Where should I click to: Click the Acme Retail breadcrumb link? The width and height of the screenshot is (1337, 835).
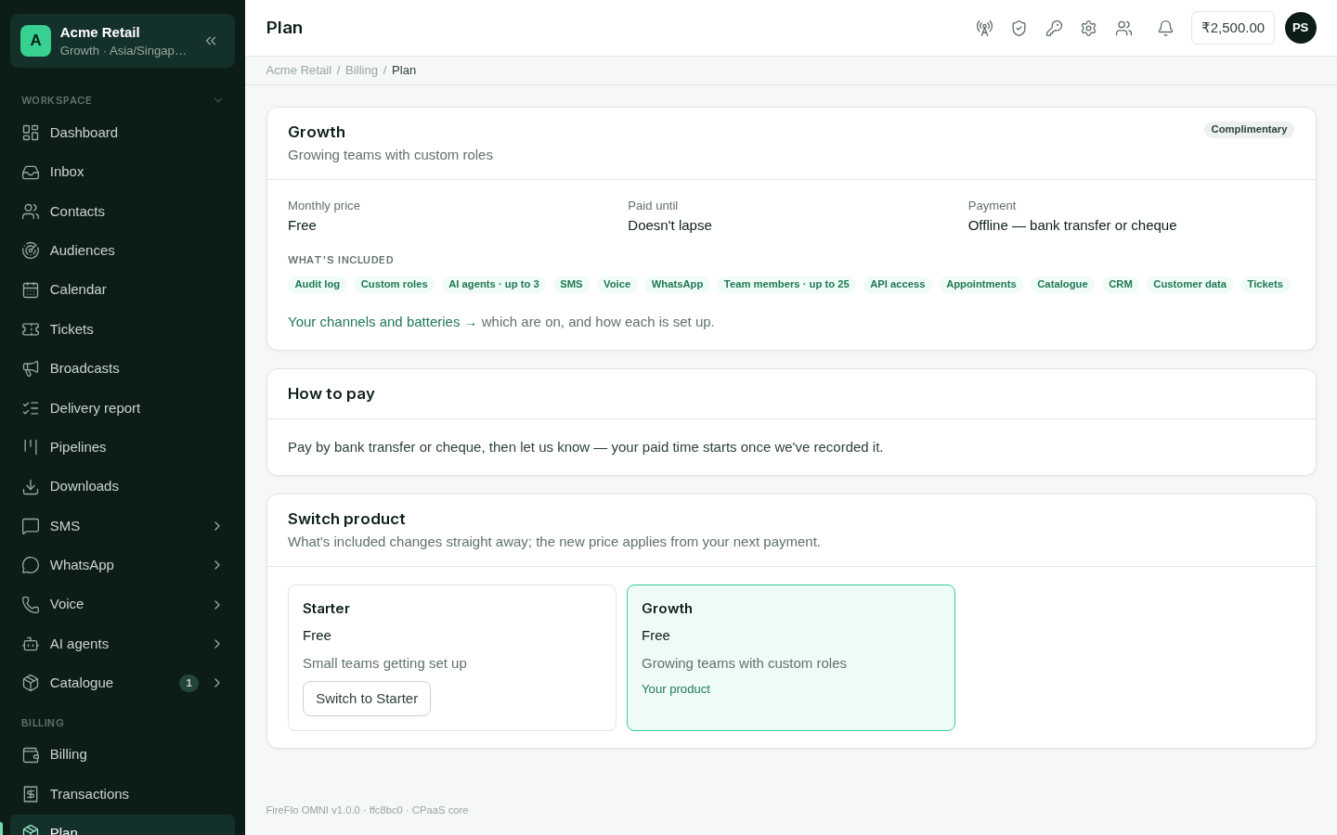(x=298, y=71)
